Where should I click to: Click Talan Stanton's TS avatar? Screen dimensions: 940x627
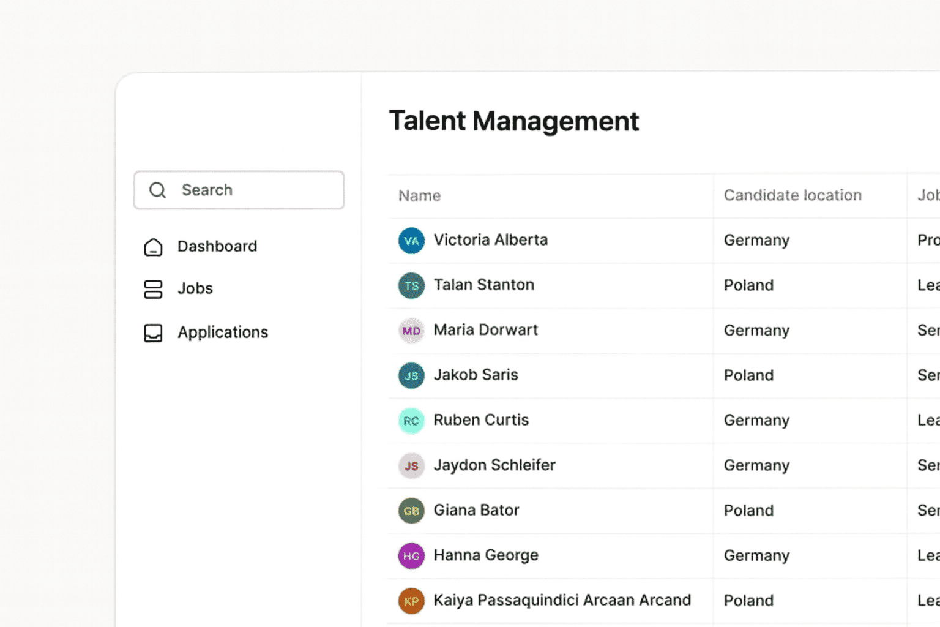(x=411, y=285)
